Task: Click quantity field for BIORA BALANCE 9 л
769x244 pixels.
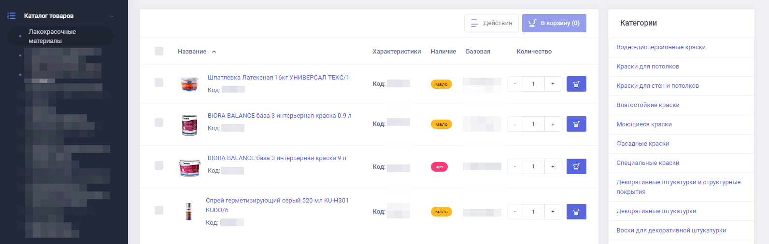Action: pos(533,166)
